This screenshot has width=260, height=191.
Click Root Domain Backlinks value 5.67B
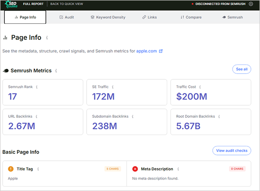tap(188, 126)
